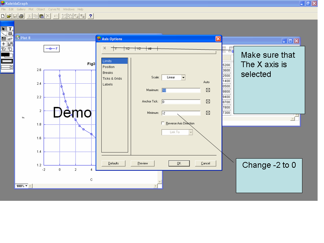Switch to the X axis tab
The height and width of the screenshot is (243, 324).
(105, 48)
